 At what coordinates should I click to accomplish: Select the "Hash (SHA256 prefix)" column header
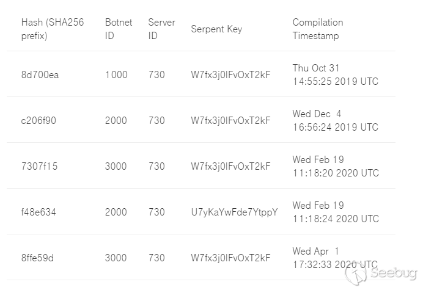tap(52, 29)
